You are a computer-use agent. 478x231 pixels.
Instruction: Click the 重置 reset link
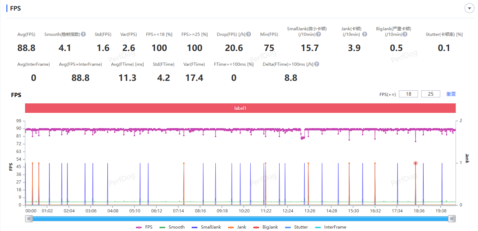pos(451,94)
